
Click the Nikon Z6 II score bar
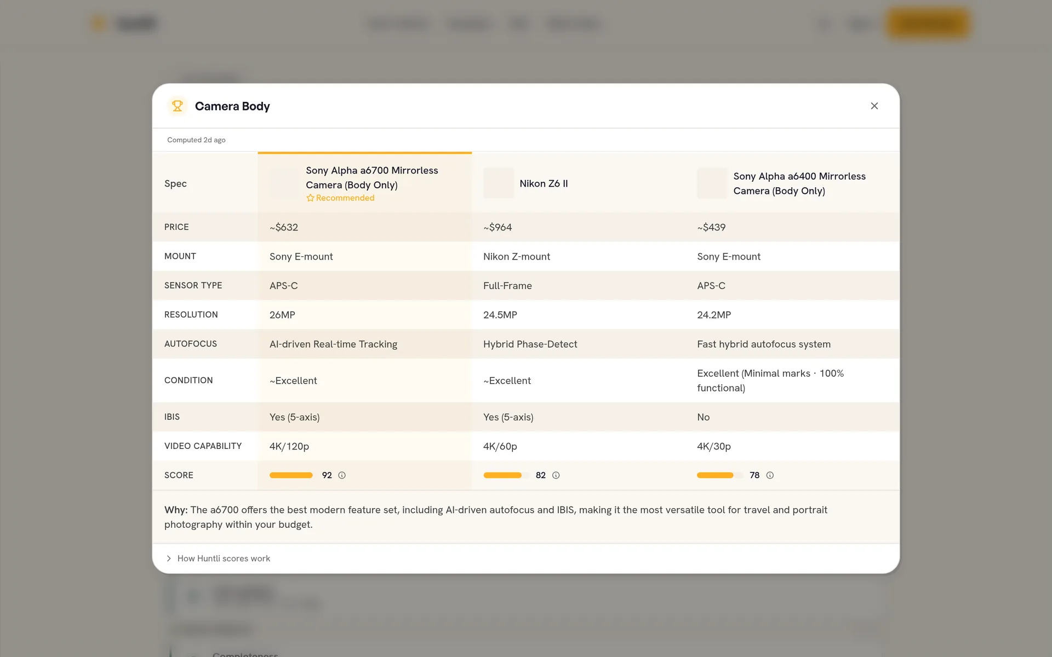pyautogui.click(x=507, y=475)
